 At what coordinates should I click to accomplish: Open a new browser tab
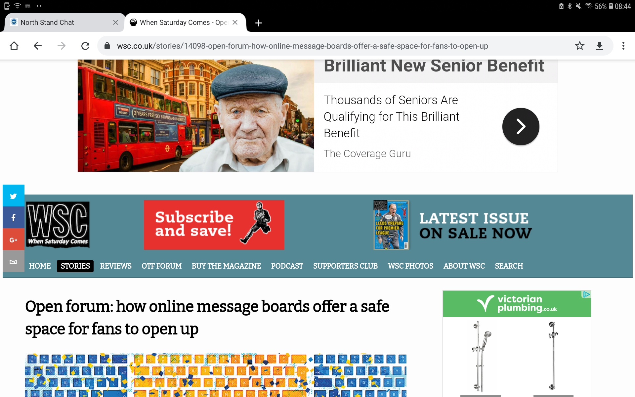pos(259,22)
